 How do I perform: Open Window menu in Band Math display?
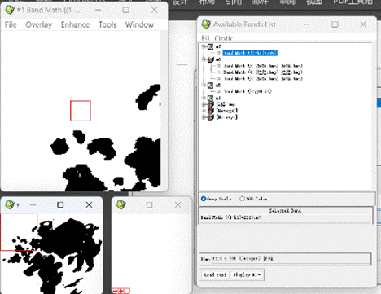[x=139, y=24]
